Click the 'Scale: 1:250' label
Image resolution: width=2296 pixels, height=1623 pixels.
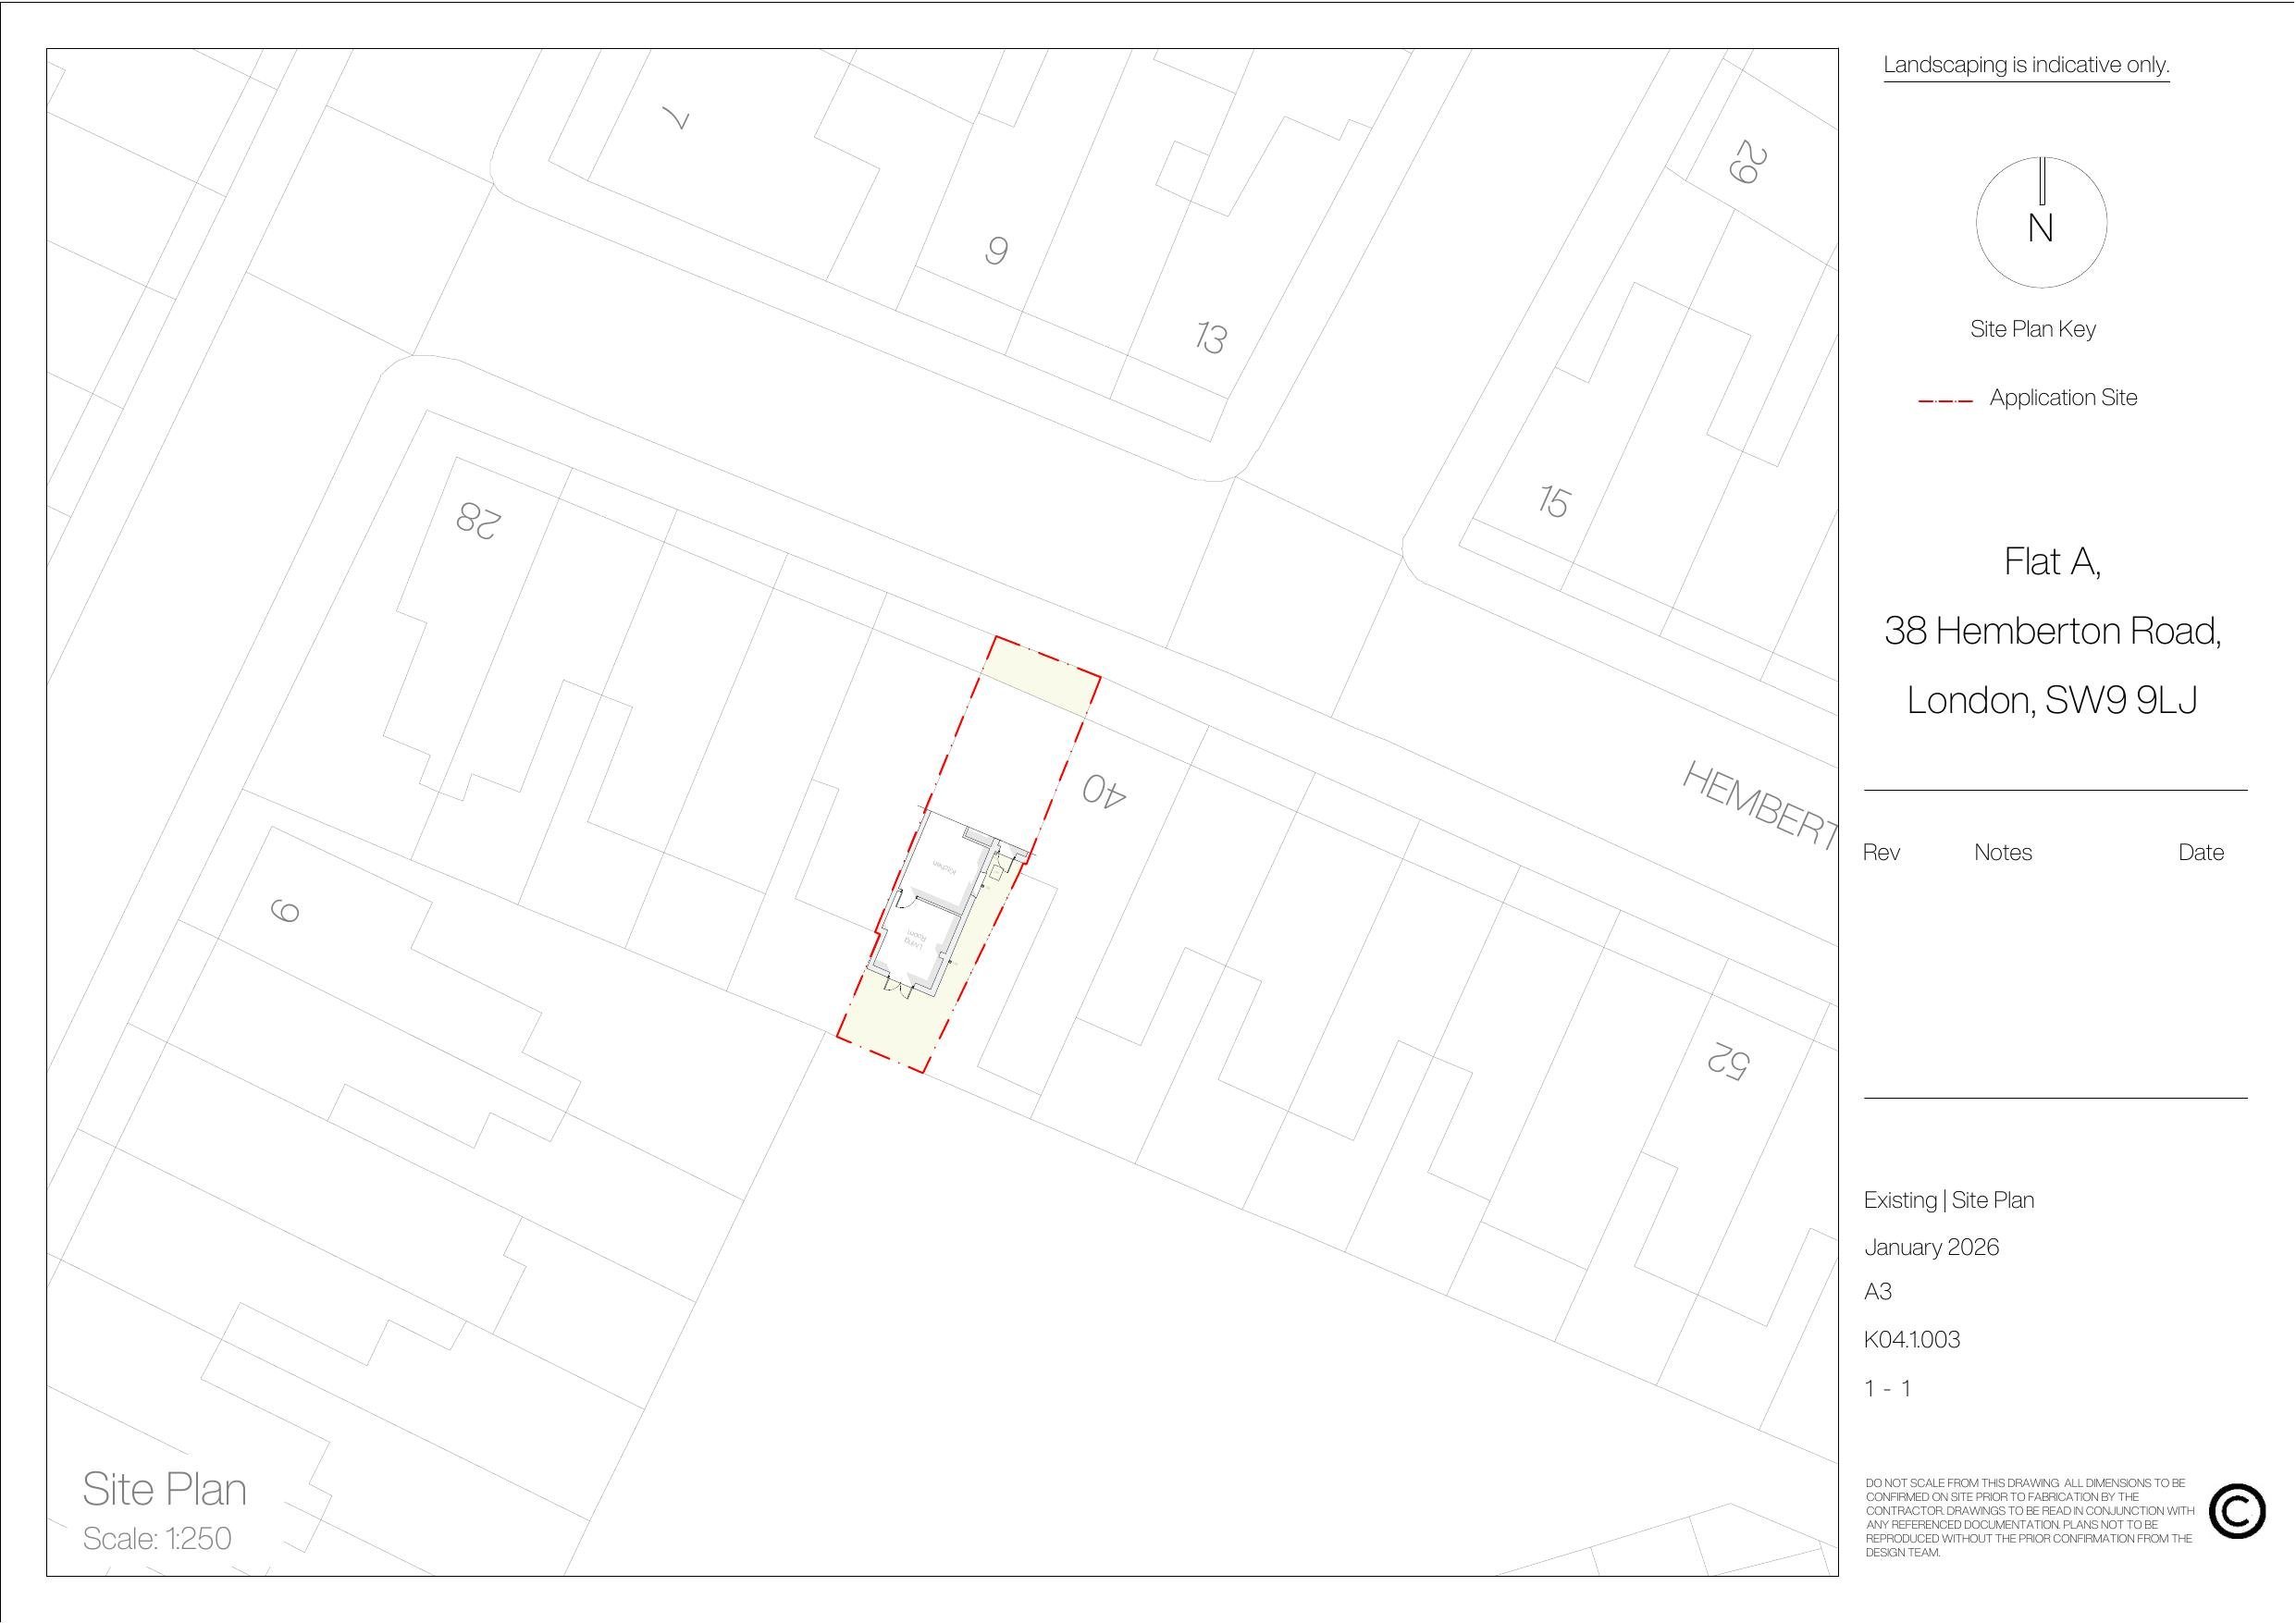point(157,1539)
